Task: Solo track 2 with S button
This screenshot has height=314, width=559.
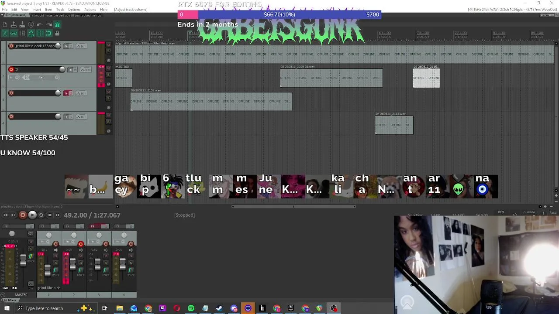Action: click(x=108, y=75)
